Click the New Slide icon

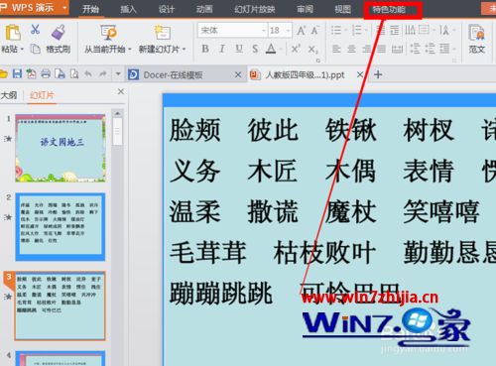tap(163, 33)
